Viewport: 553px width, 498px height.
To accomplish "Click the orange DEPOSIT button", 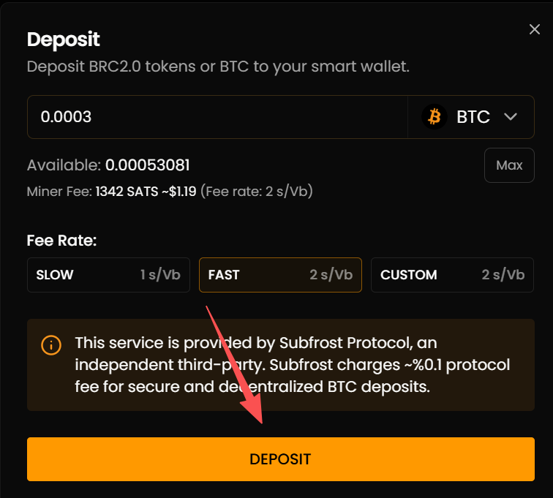I will (280, 459).
